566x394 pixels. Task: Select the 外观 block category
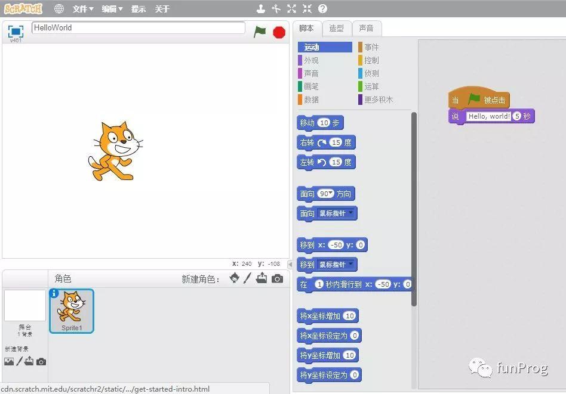(309, 60)
